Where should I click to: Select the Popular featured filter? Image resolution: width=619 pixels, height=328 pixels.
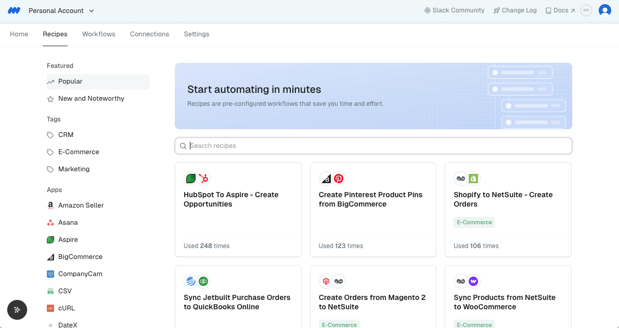[x=98, y=81]
